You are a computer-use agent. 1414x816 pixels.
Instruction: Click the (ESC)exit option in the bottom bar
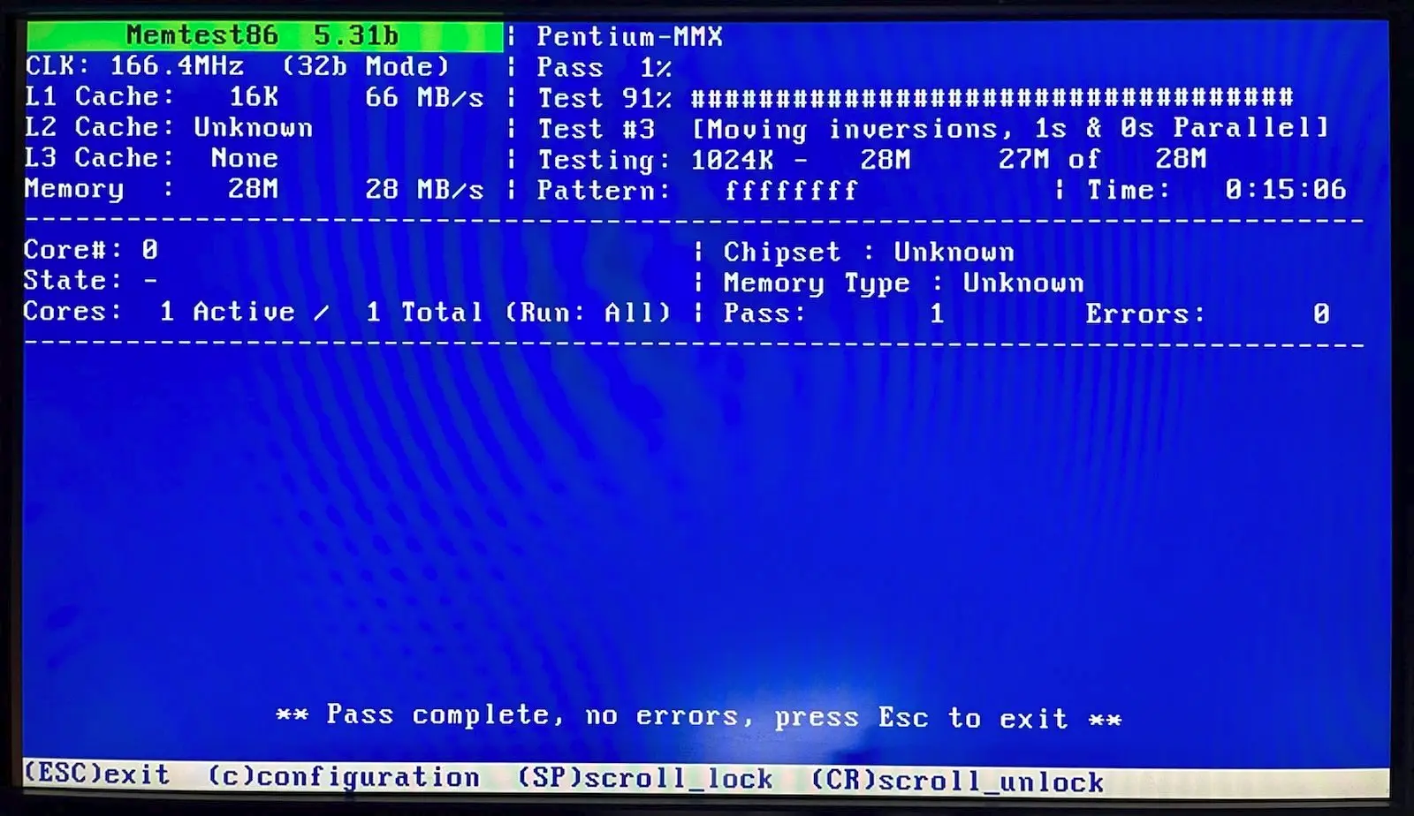pyautogui.click(x=96, y=774)
